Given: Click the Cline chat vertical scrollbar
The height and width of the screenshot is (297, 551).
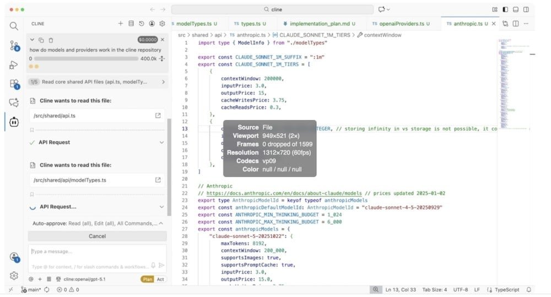Looking at the screenshot, I should tap(169, 167).
